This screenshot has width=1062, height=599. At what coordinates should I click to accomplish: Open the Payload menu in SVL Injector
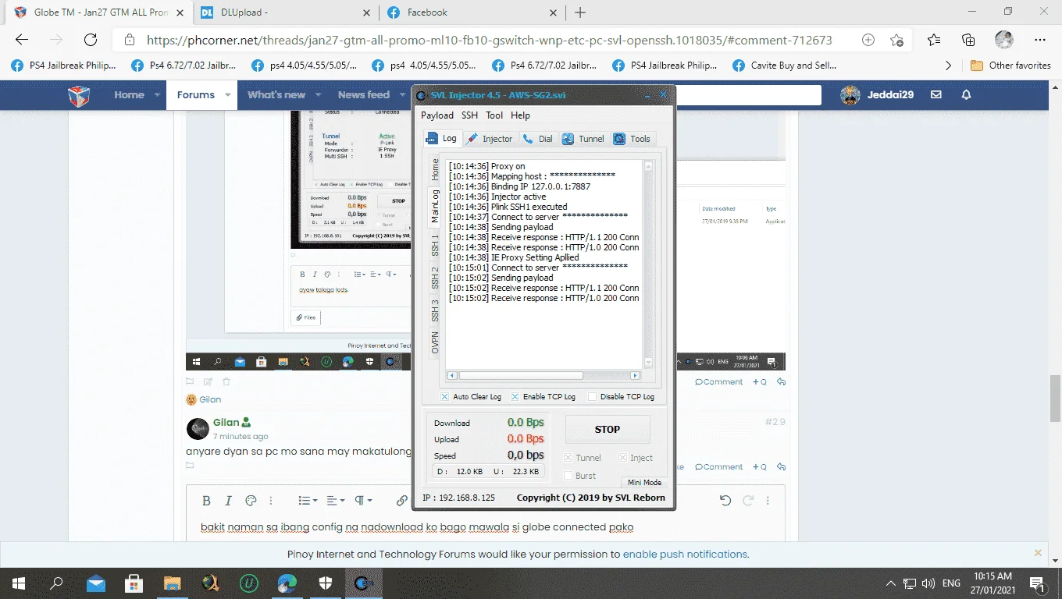tap(437, 115)
